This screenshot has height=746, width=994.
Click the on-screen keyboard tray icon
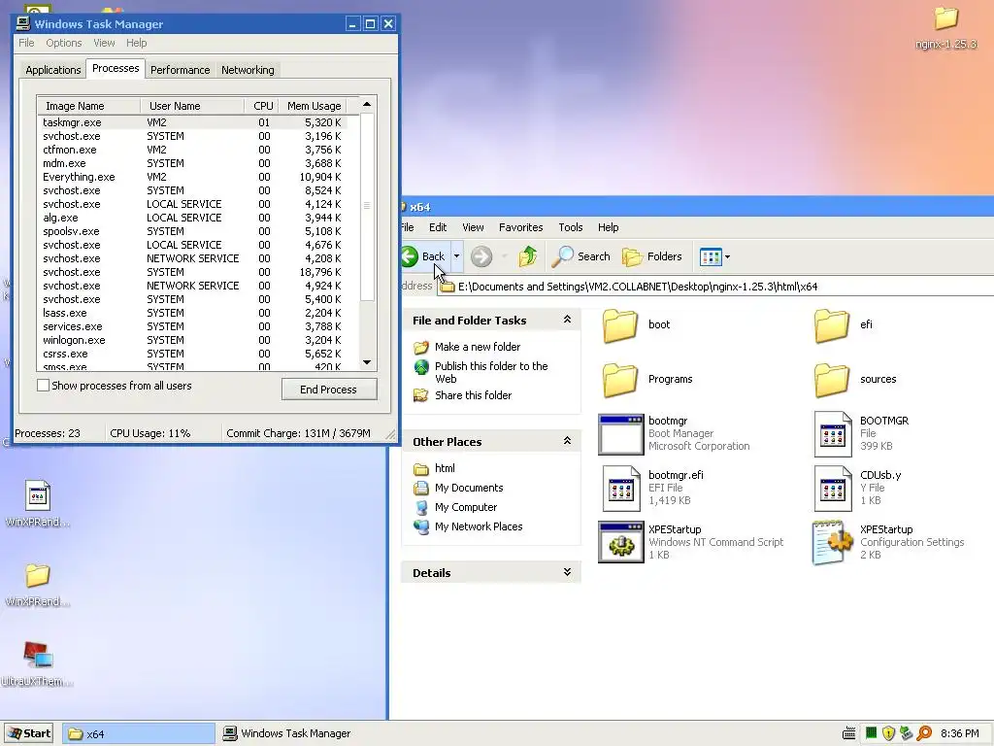pyautogui.click(x=848, y=734)
